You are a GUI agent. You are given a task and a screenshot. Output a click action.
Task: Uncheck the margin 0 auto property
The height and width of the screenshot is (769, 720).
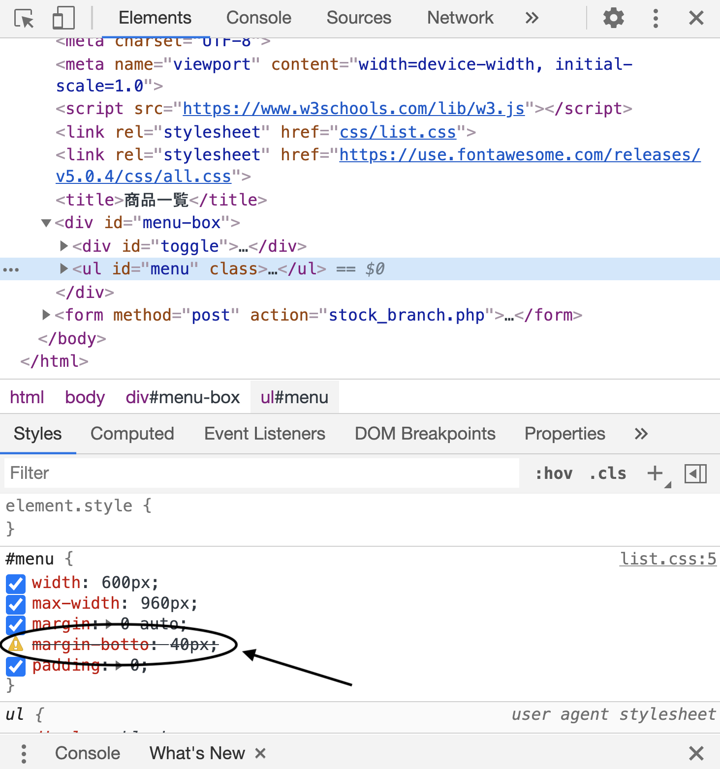16,625
